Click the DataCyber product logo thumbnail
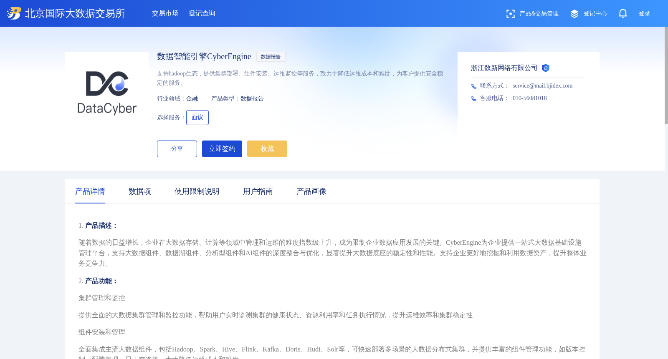Screen dimensions: 668x359 (x=107, y=93)
